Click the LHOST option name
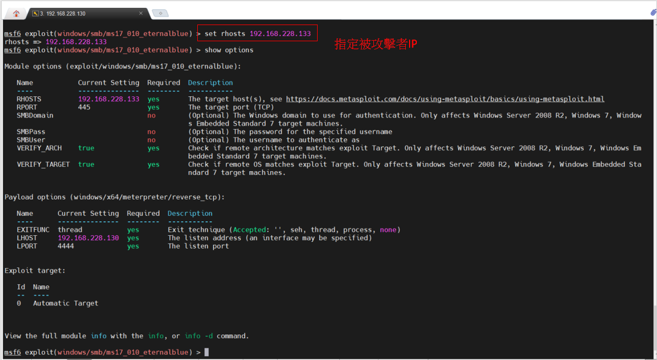This screenshot has width=657, height=360. point(27,238)
